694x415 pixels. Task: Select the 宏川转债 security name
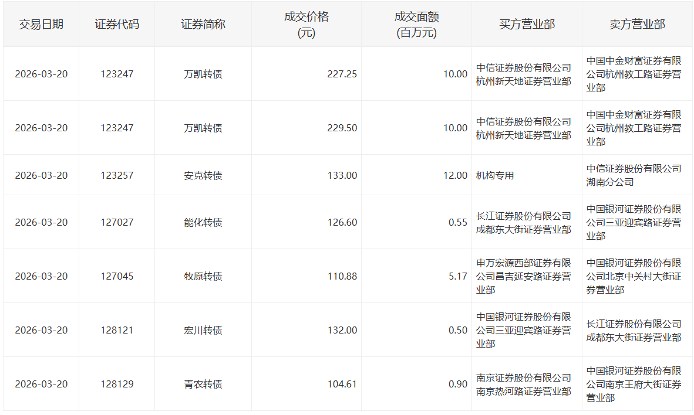203,330
